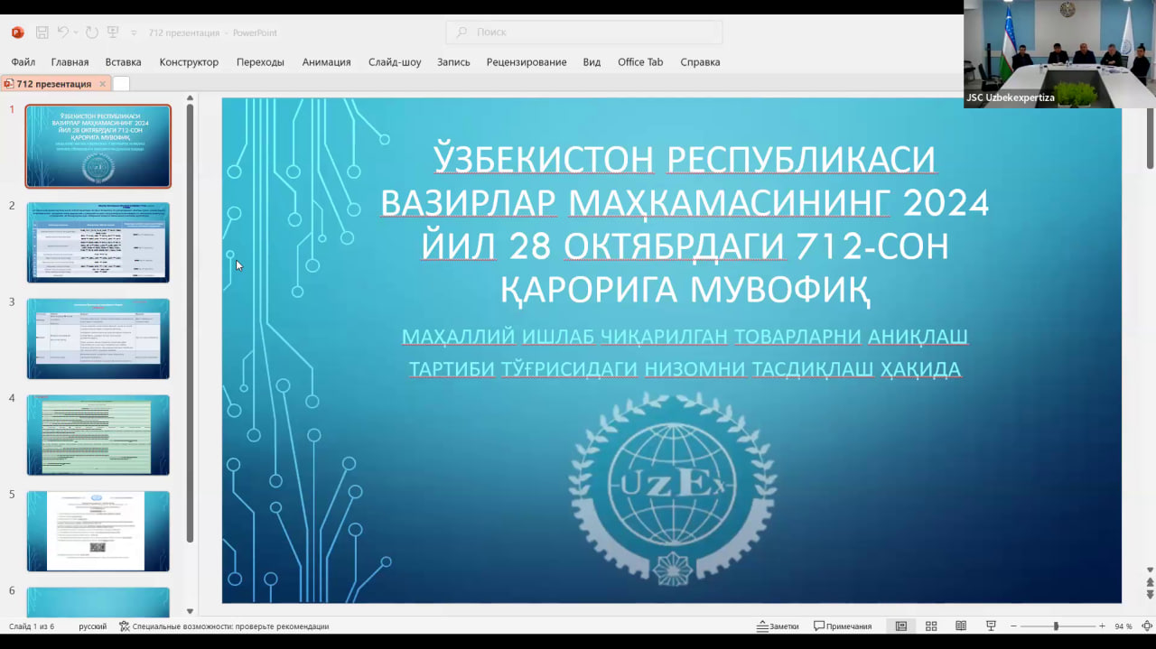Select slide 1 thumbnail

(98, 146)
